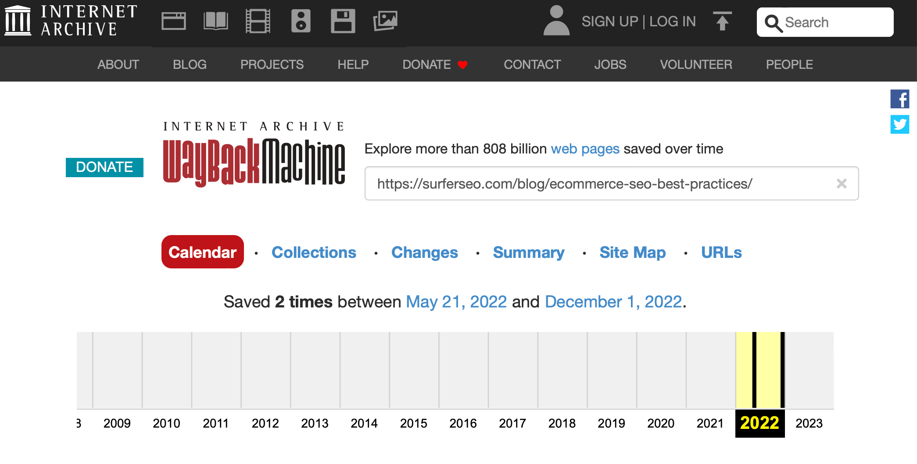Select the Images collection icon
This screenshot has width=917, height=464.
tap(385, 21)
